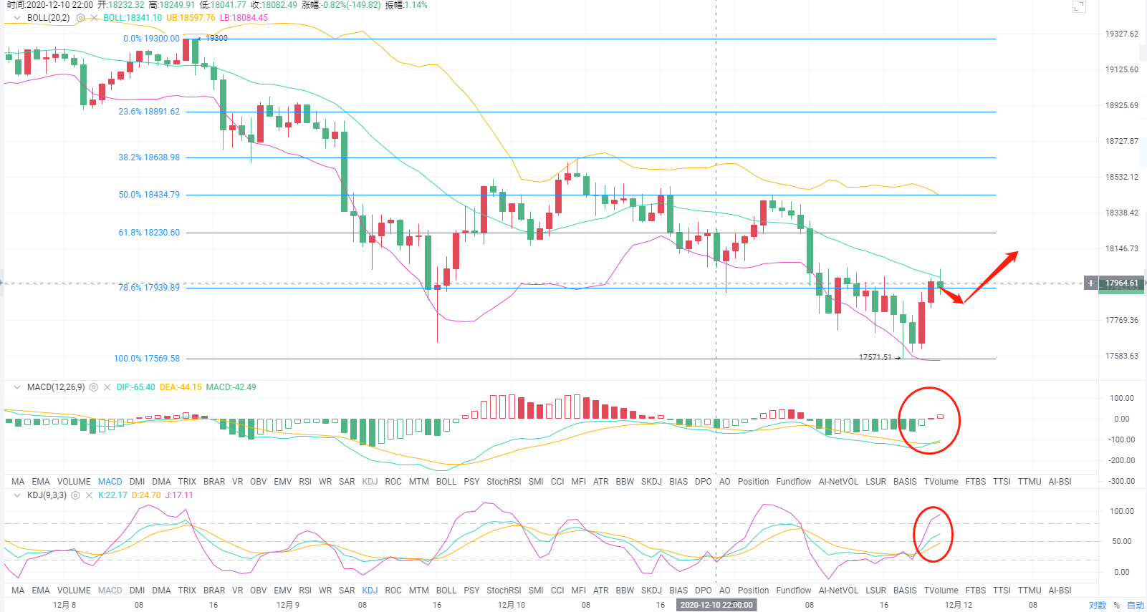This screenshot has height=612, width=1147.
Task: Open MACD(12,26,9) indicator settings gear
Action: tap(93, 387)
